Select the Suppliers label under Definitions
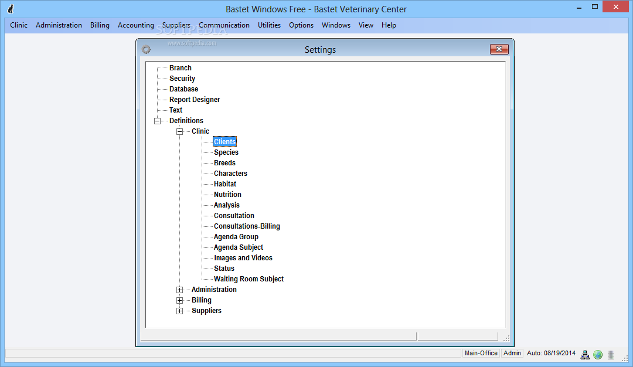The height and width of the screenshot is (367, 633). tap(207, 311)
